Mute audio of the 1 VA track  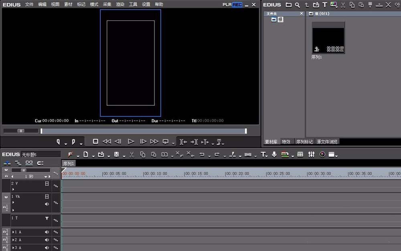coord(47,204)
